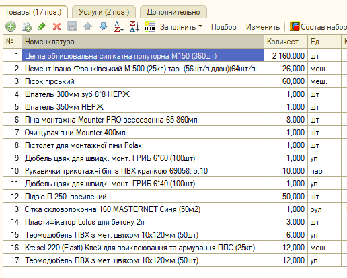The width and height of the screenshot is (347, 278).
Task: Click quantity cell 8,000
Action: (286, 120)
